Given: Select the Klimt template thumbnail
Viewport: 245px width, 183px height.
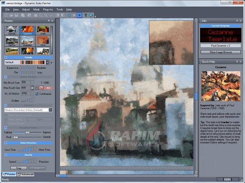Looking at the screenshot, I should coord(43,41).
